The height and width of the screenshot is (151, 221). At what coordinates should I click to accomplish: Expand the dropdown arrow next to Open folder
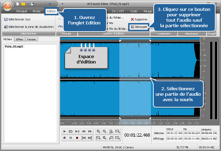pyautogui.click(x=28, y=4)
